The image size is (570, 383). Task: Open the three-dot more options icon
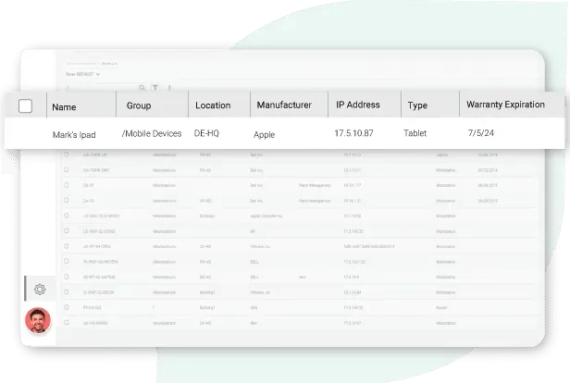pos(169,88)
